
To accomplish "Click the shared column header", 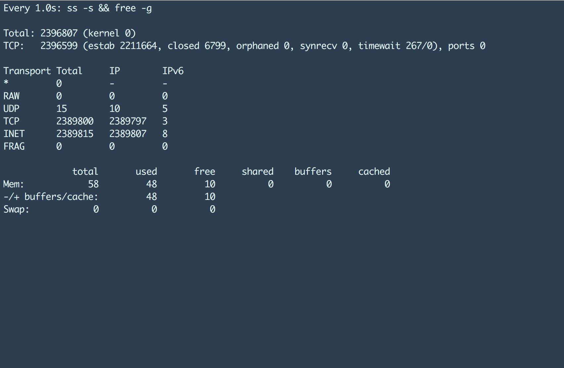I will (x=258, y=171).
